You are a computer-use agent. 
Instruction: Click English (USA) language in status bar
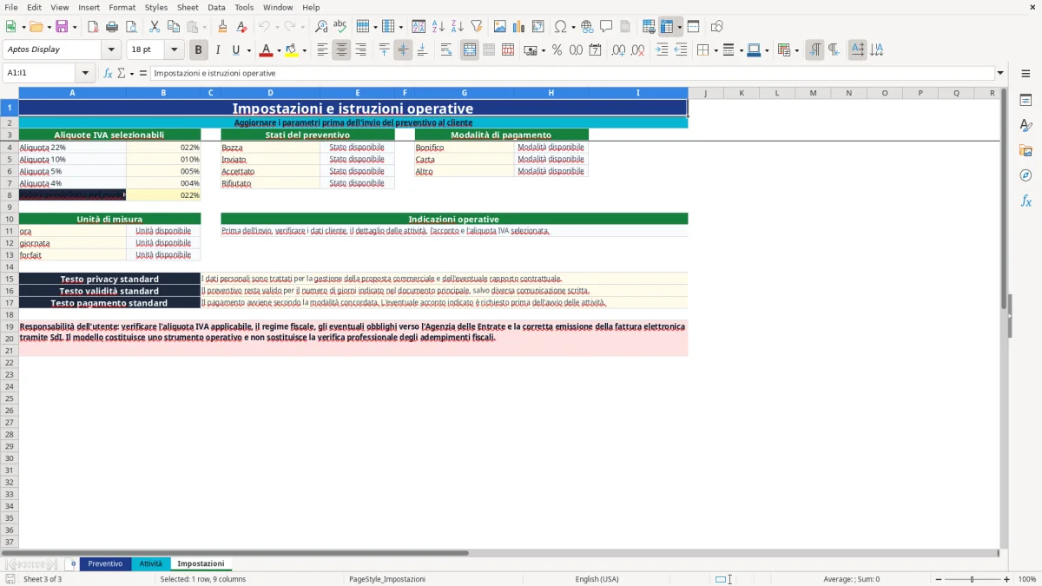597,579
